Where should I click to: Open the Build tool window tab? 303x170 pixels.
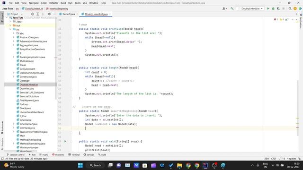click(102, 154)
